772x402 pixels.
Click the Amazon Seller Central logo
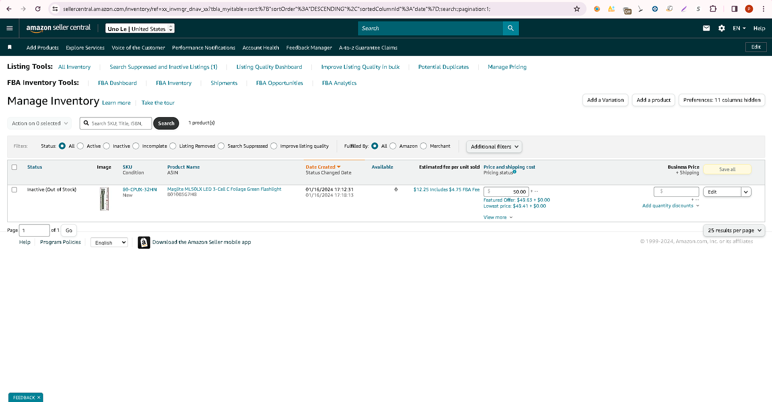click(x=58, y=28)
